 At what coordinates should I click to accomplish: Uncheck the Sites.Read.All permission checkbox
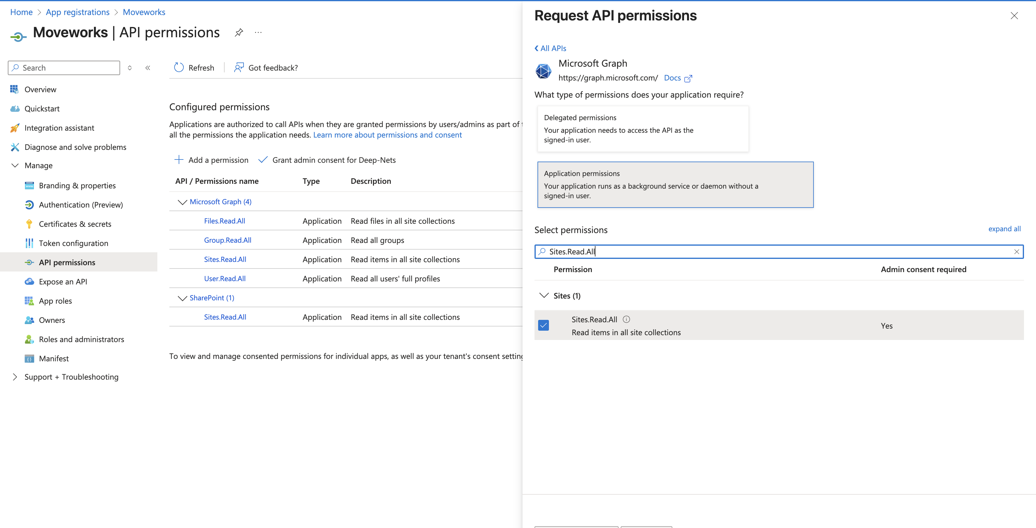543,325
